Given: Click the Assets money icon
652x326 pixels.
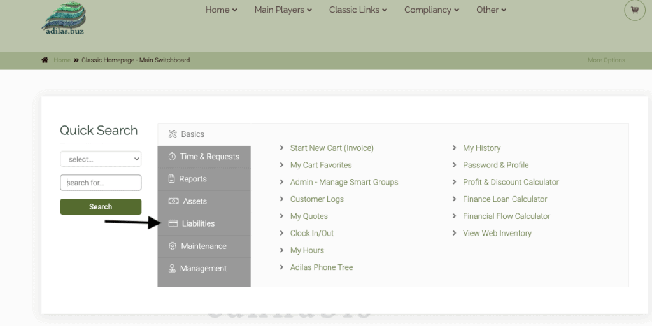Looking at the screenshot, I should 173,201.
